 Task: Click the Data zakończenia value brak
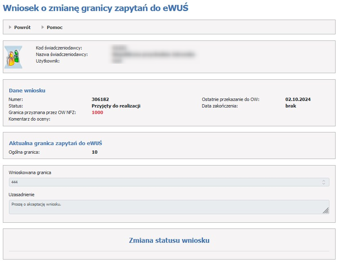[x=291, y=106]
